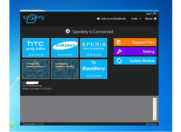Click Status: Activated 11-02-2014 text
This screenshot has height=132, width=181.
(x=37, y=89)
